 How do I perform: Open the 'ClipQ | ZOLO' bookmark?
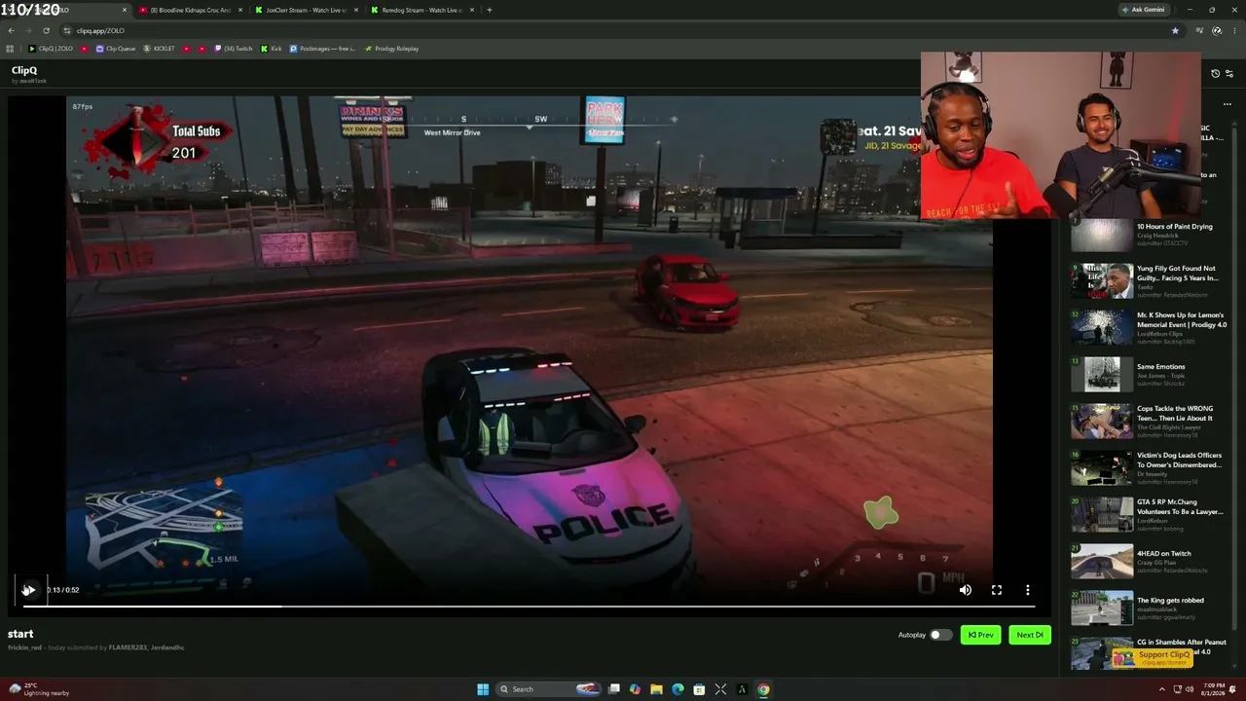51,49
